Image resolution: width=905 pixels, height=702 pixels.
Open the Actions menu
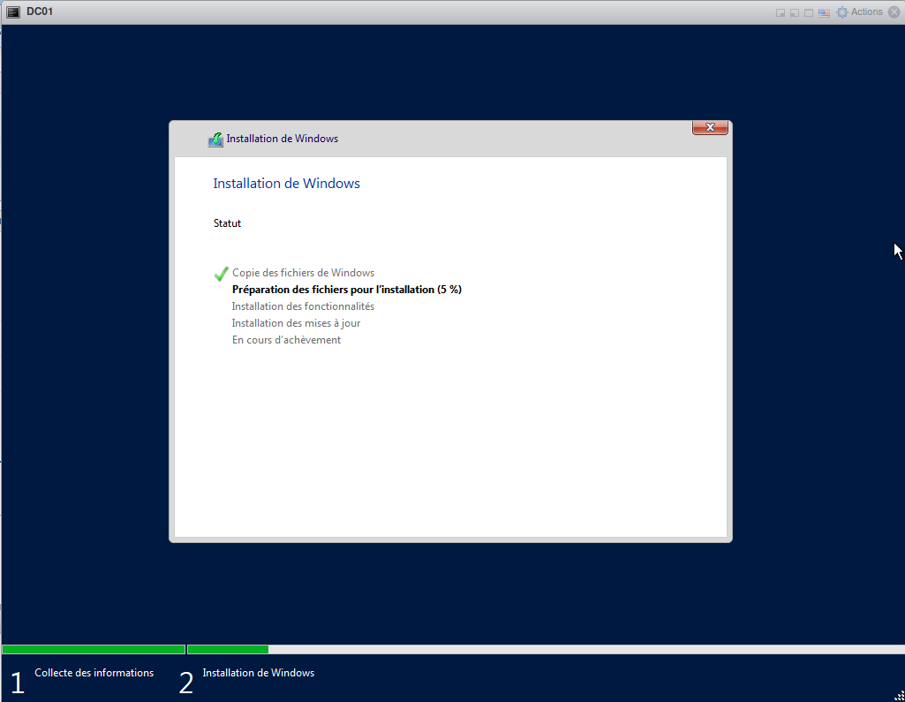pos(866,12)
